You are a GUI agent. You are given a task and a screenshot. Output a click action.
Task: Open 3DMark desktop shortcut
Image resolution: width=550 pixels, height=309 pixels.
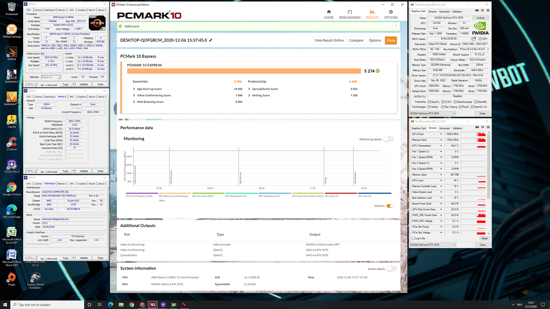click(12, 54)
